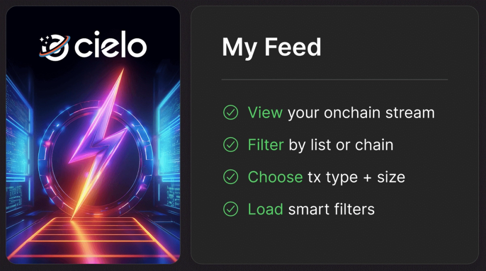
Task: Click the 'your onchain stream' text
Action: 361,113
